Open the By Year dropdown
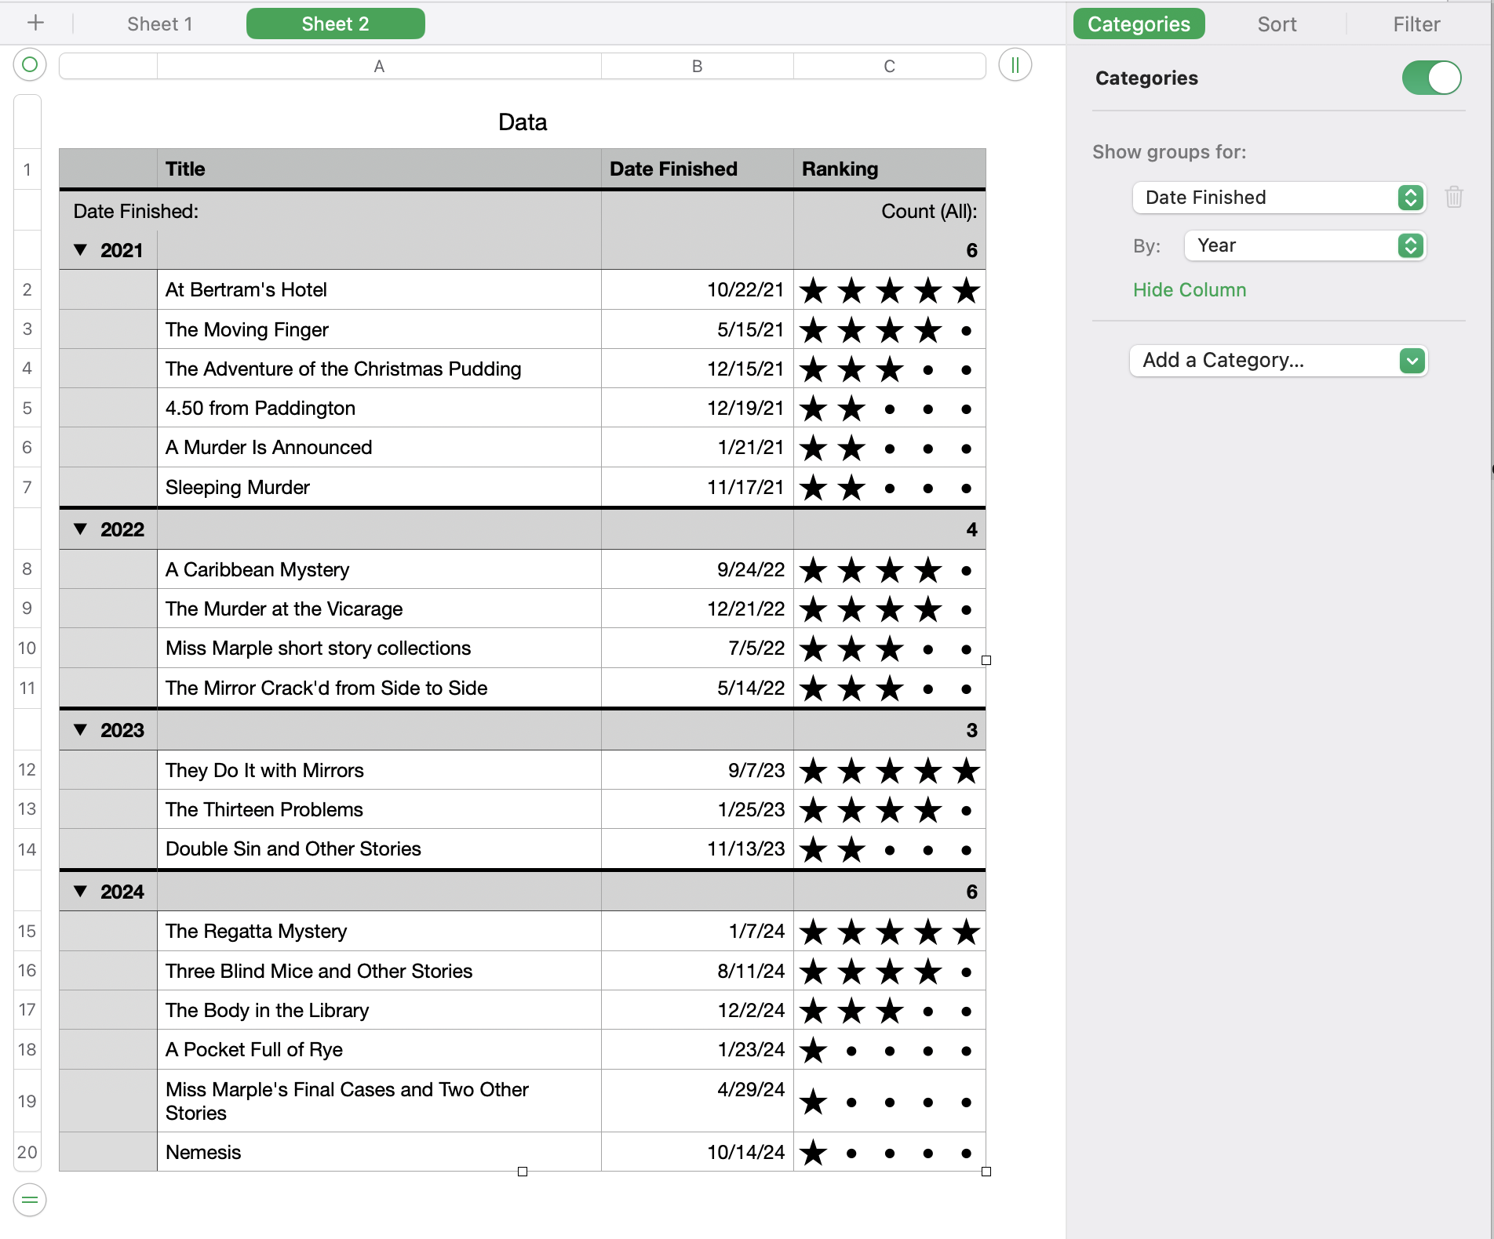This screenshot has width=1494, height=1239. click(x=1304, y=245)
